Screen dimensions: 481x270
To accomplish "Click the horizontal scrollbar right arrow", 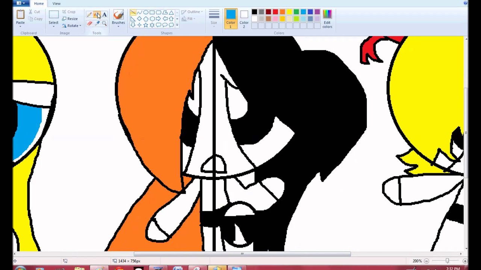I will point(461,254).
